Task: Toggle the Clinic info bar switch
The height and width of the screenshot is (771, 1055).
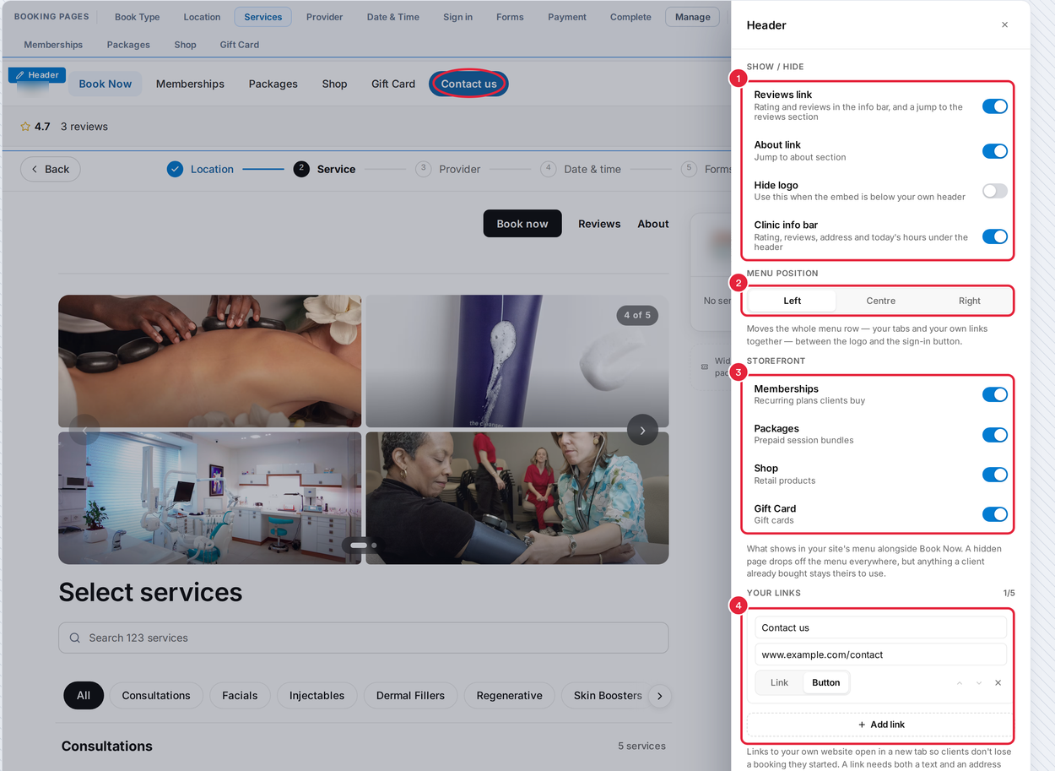Action: [x=994, y=236]
